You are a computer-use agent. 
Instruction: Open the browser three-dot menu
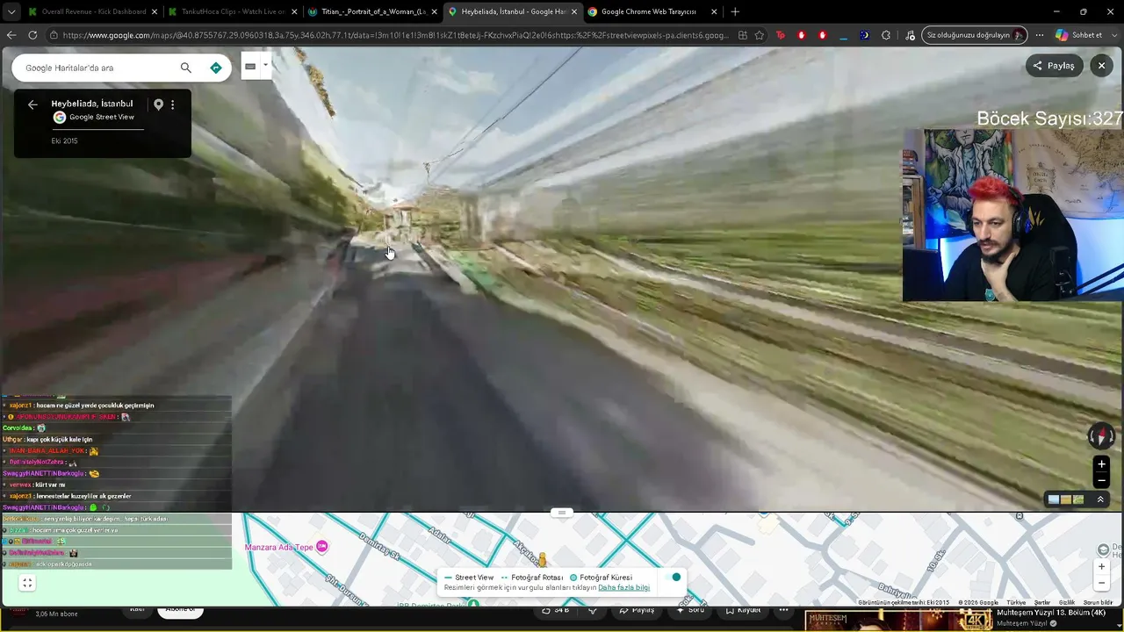pyautogui.click(x=1040, y=35)
